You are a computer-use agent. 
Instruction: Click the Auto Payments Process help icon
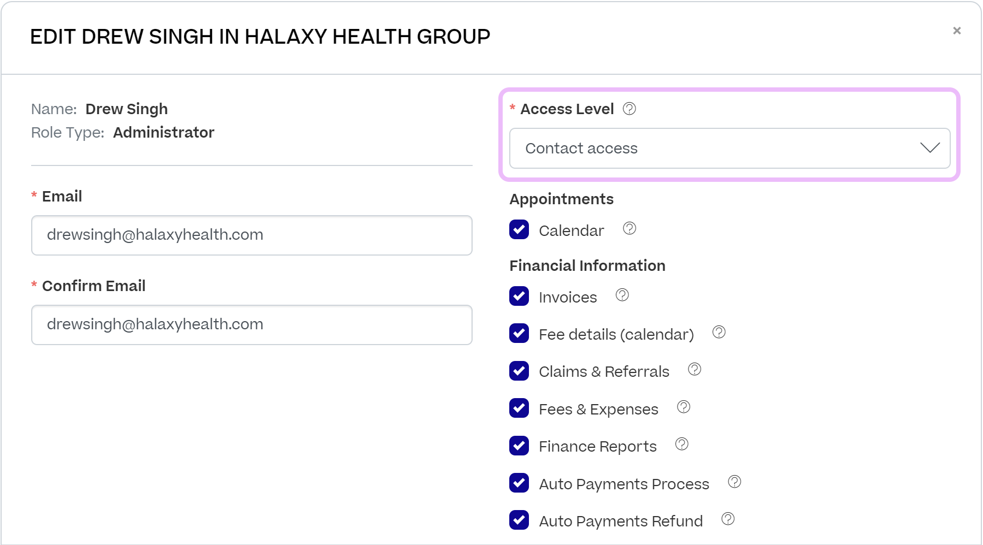tap(734, 482)
